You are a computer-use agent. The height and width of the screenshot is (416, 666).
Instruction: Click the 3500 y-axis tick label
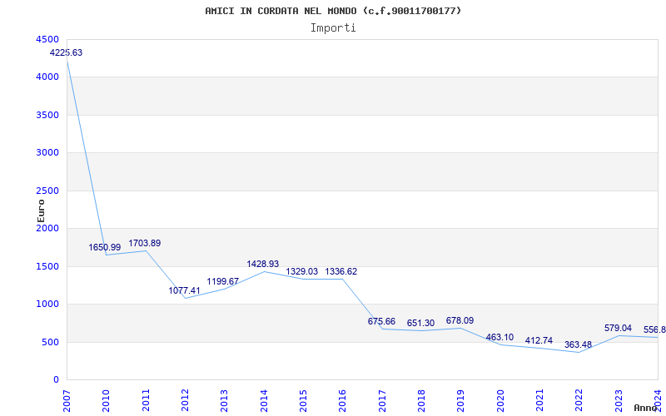pos(48,115)
